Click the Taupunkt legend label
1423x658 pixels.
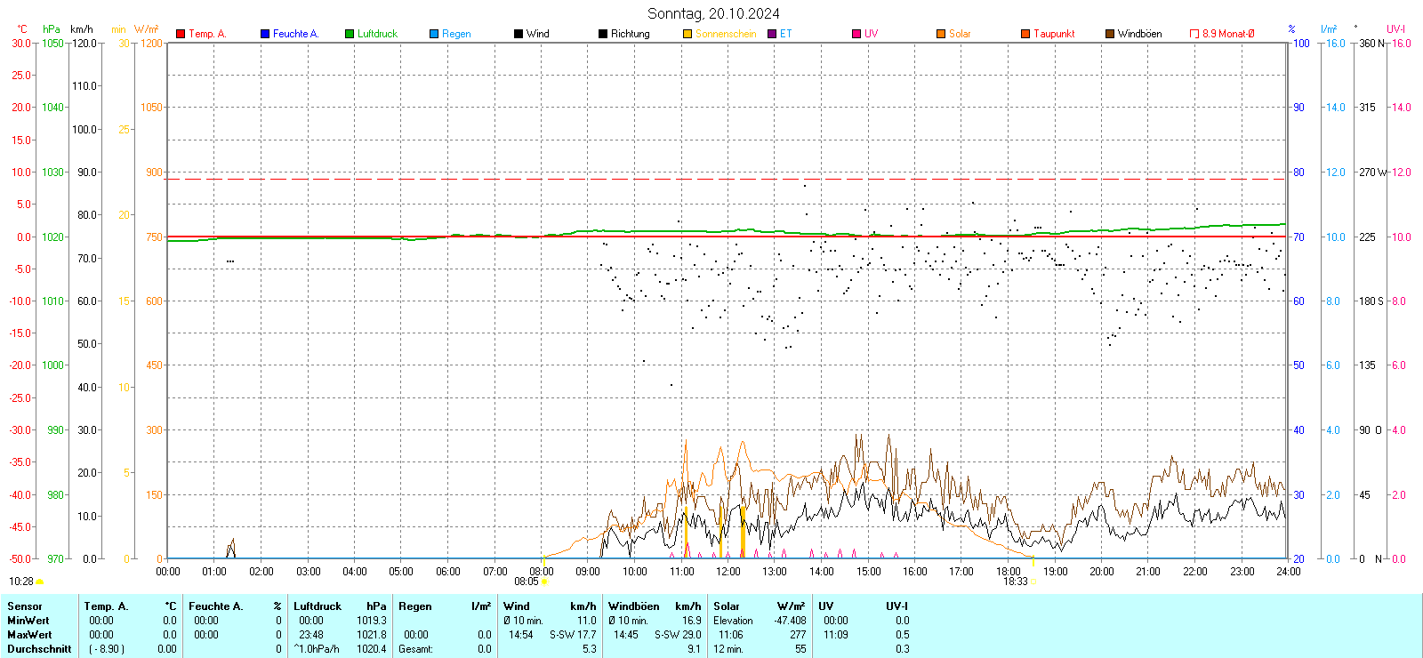(x=1054, y=34)
